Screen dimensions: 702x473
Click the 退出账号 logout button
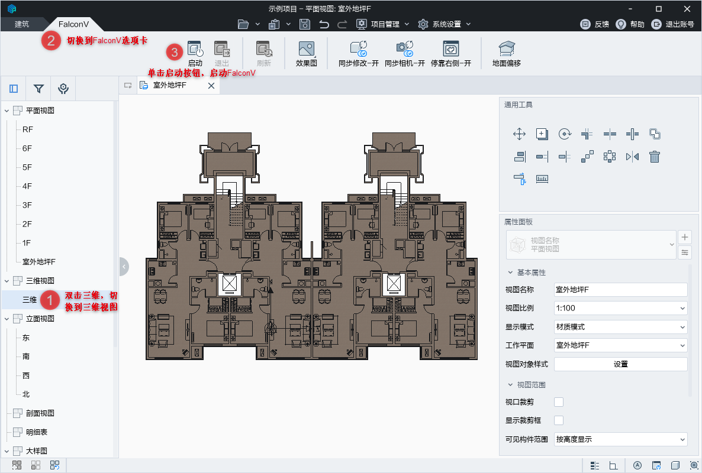tap(672, 24)
